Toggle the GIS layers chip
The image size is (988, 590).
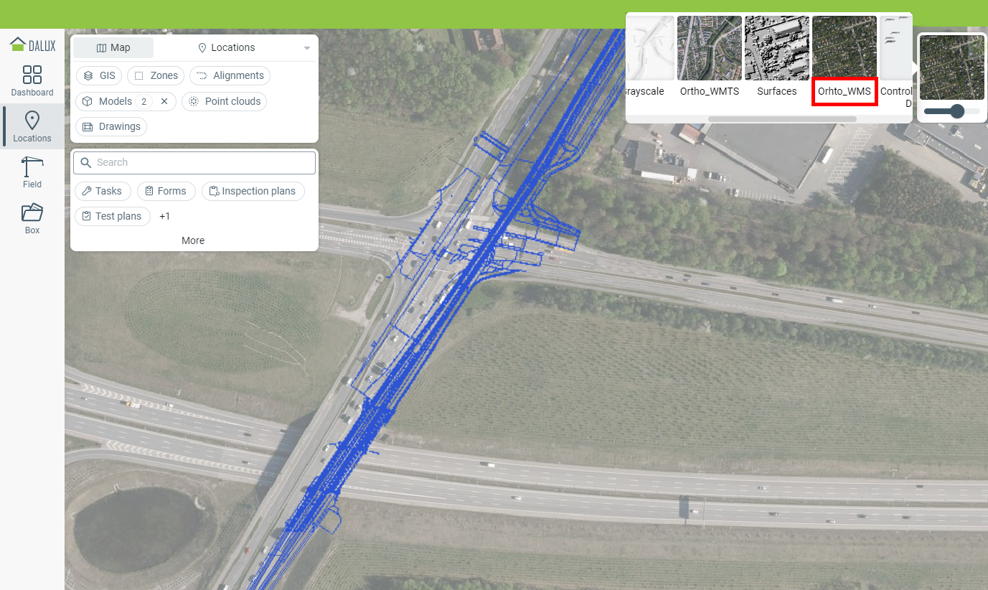click(99, 75)
